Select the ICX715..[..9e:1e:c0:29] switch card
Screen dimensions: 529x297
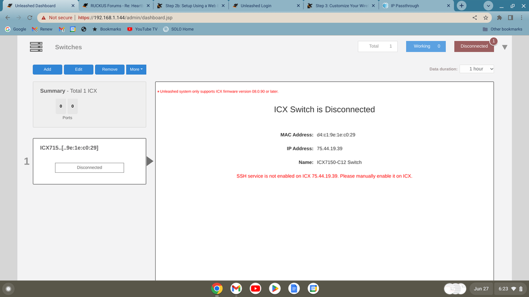click(89, 161)
